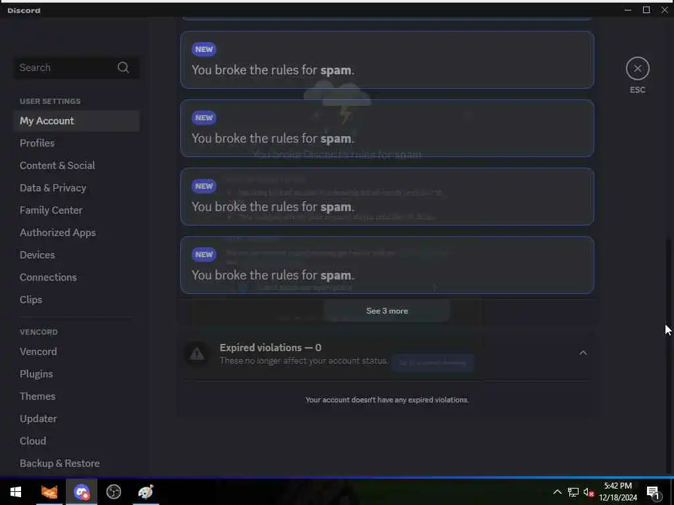This screenshot has height=505, width=674.
Task: Click the muted volume tray icon
Action: pos(588,492)
